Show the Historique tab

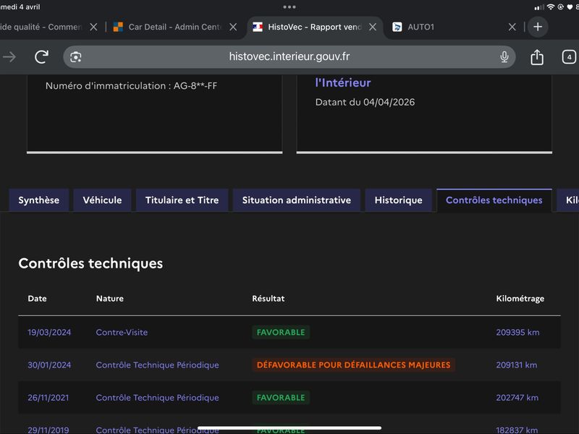[x=398, y=200]
